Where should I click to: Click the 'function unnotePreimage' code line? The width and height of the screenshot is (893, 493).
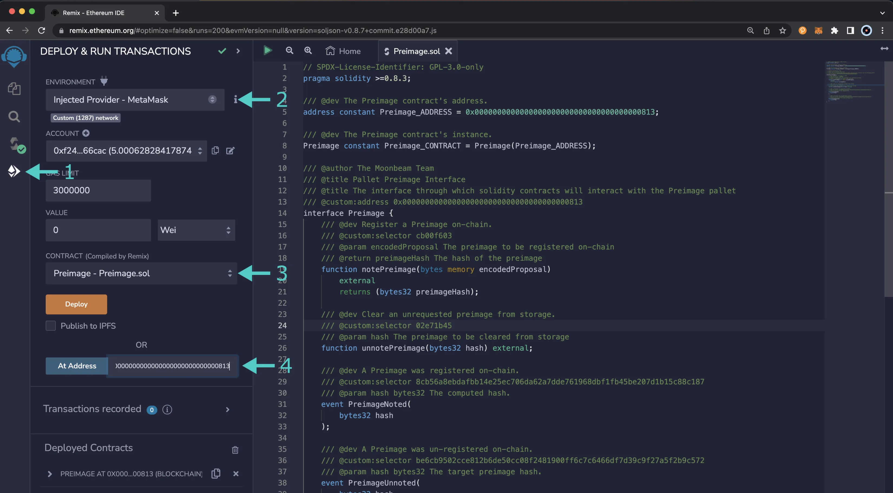pos(426,348)
